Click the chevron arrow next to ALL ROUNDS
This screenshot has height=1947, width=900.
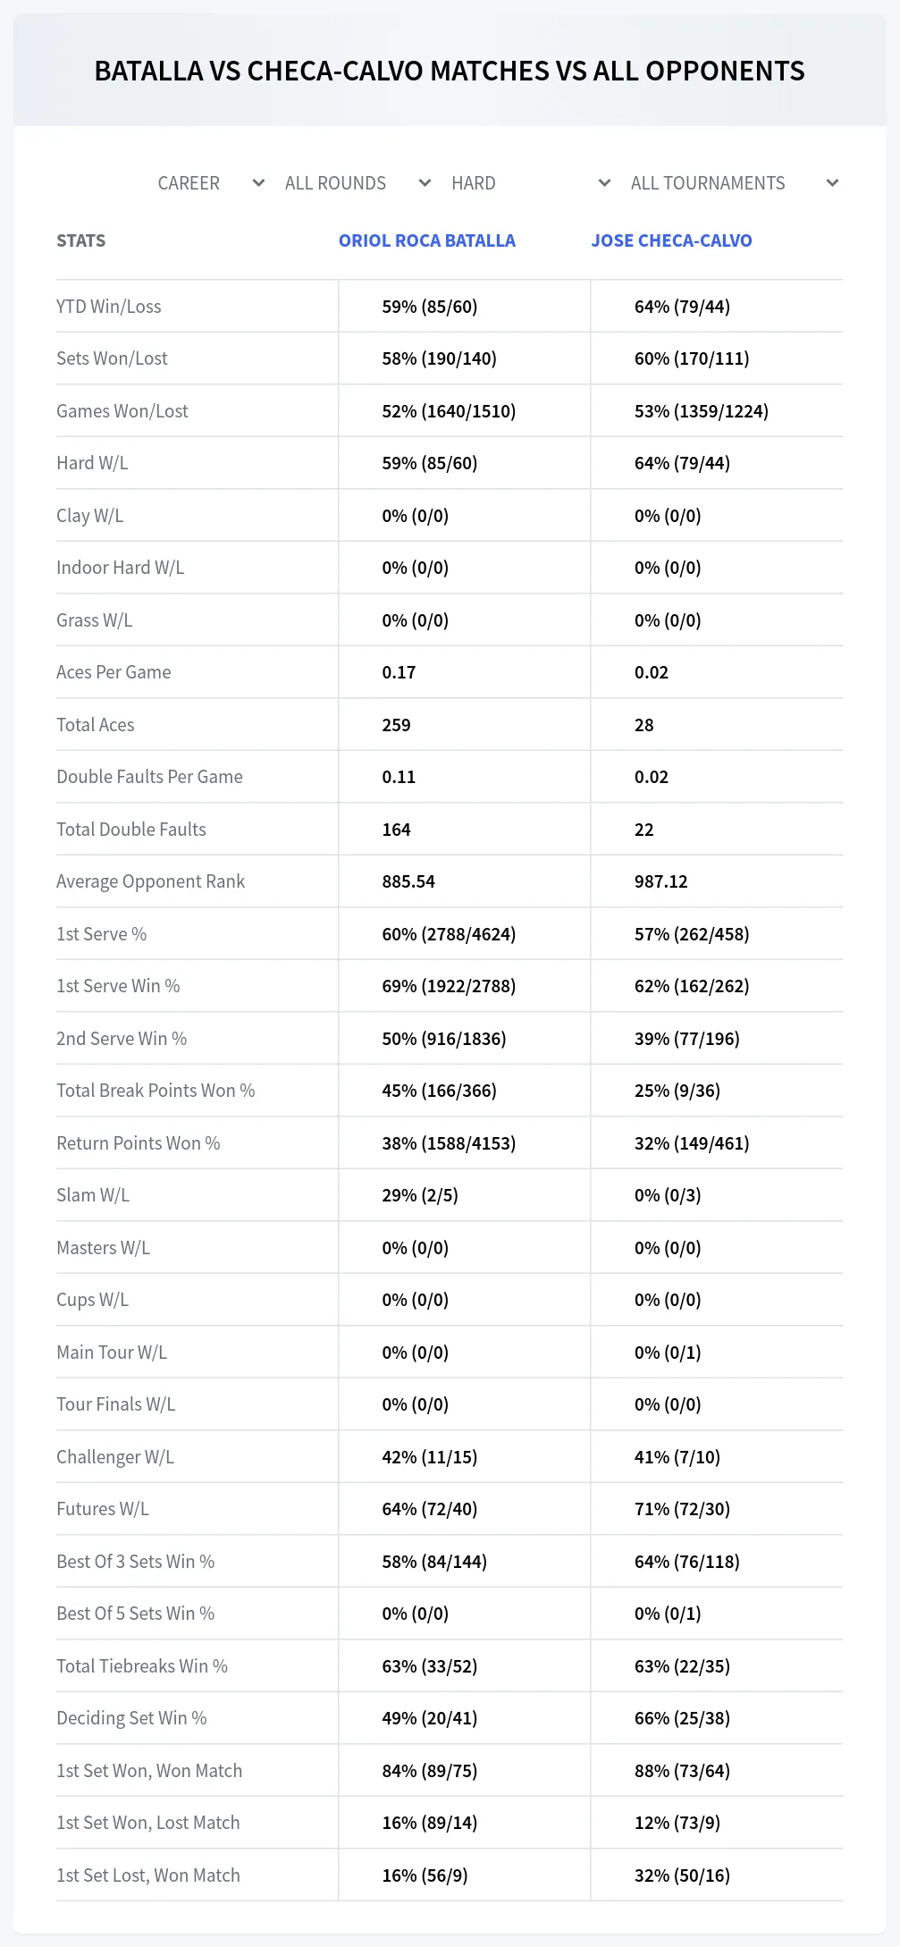pos(425,183)
